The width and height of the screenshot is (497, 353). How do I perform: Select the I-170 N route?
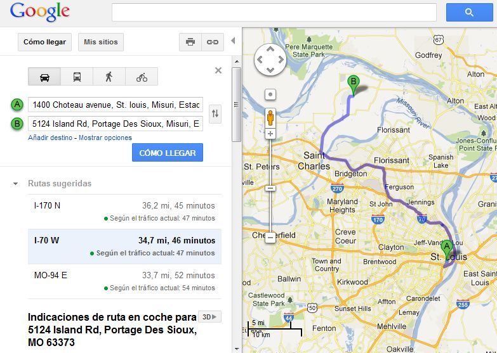pos(124,212)
